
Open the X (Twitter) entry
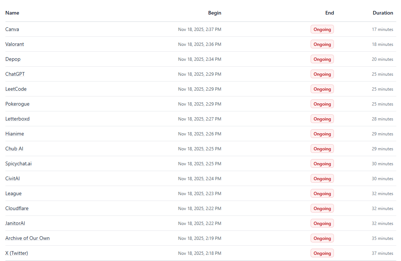tap(17, 253)
